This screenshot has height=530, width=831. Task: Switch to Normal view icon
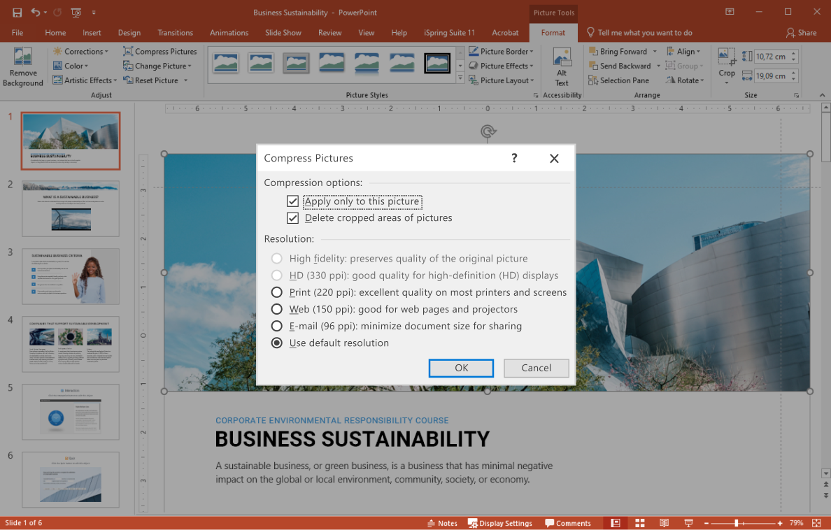point(616,523)
